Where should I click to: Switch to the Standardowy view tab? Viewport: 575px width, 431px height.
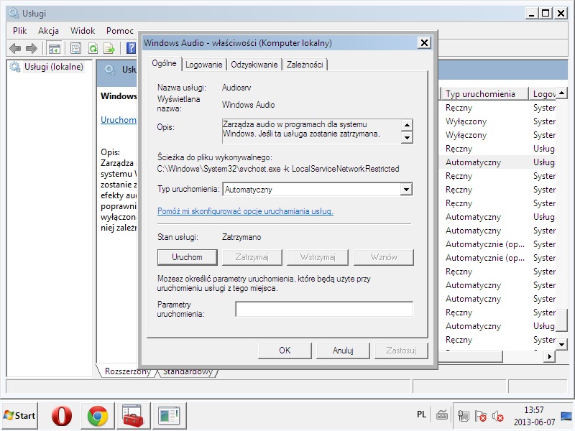coord(188,373)
